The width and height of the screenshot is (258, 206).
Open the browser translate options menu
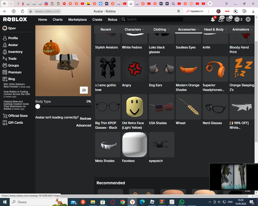tap(208, 11)
